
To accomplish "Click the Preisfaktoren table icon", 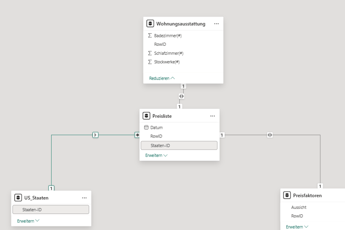I will pyautogui.click(x=287, y=195).
